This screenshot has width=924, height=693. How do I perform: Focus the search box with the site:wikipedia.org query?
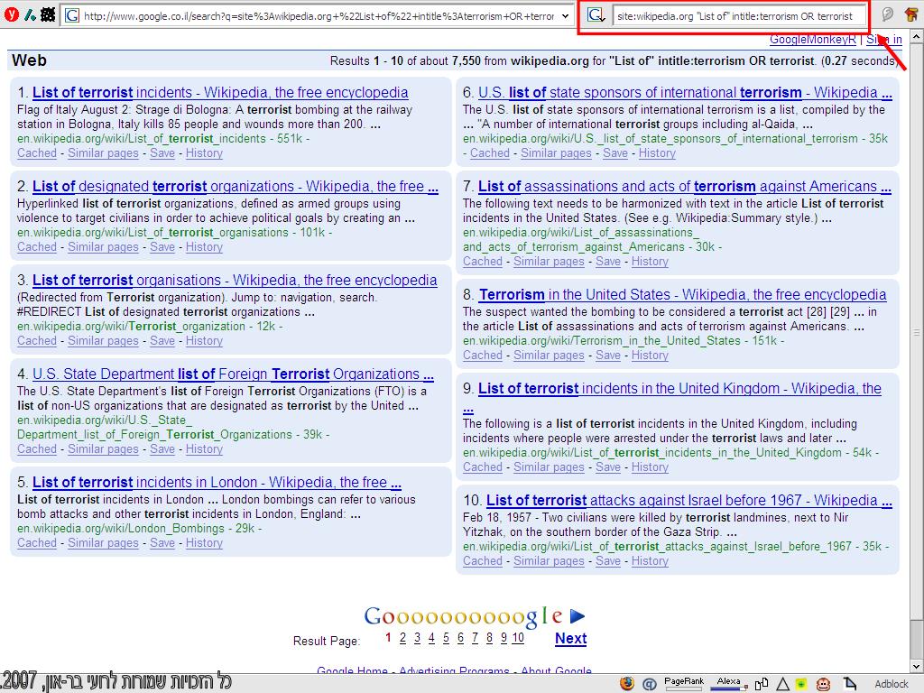740,16
